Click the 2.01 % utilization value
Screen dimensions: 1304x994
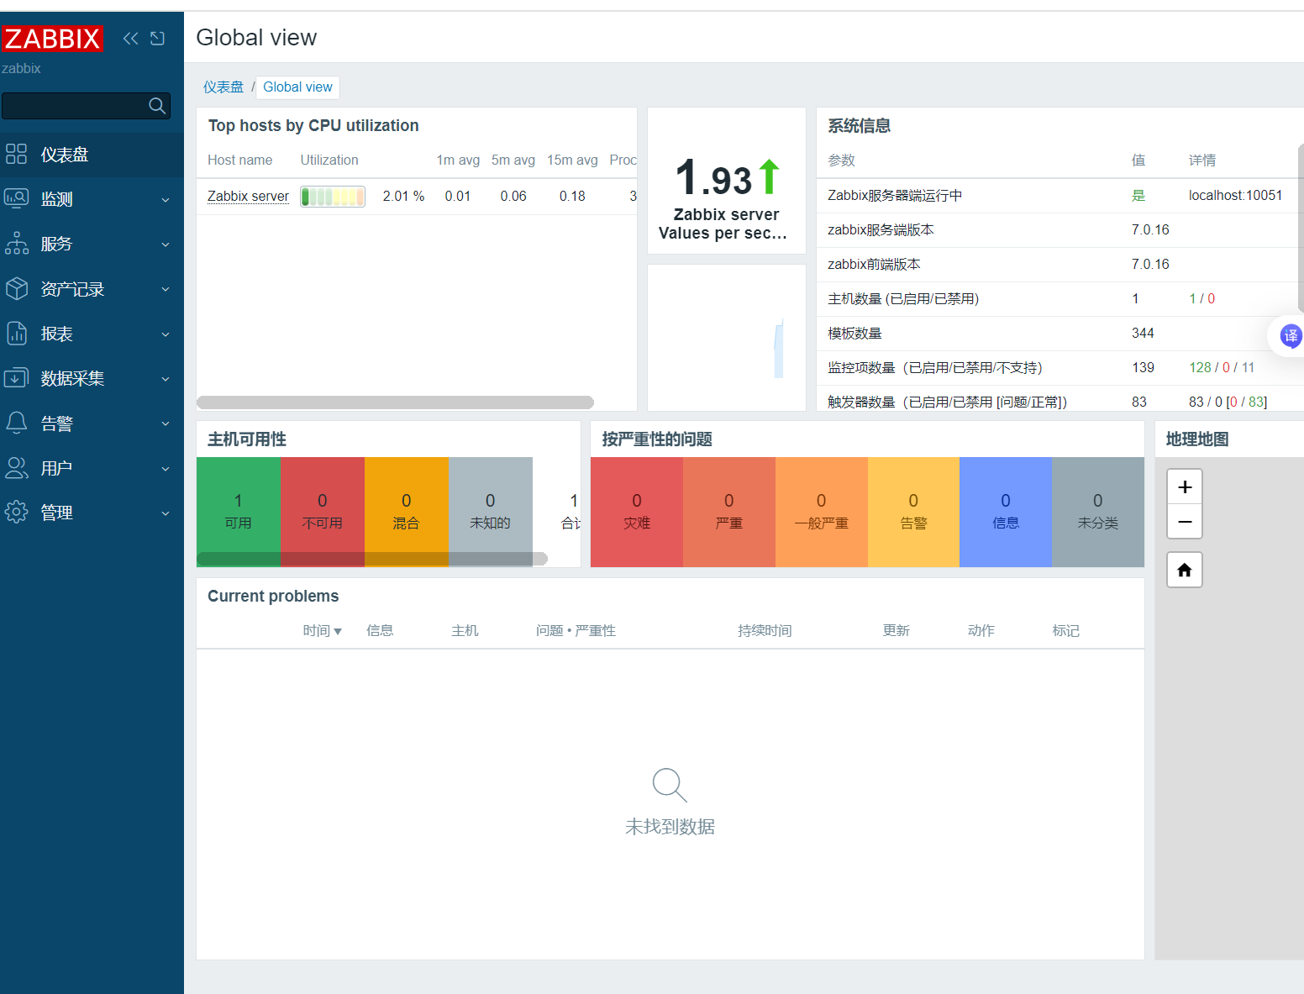pos(403,197)
